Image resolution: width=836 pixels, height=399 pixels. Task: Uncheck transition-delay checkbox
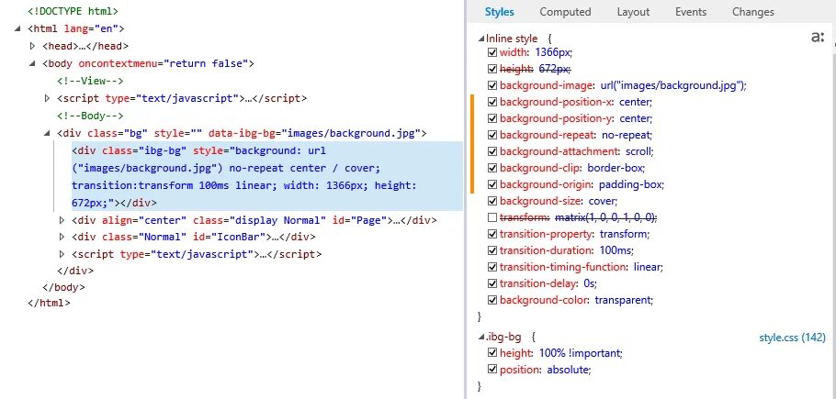492,283
